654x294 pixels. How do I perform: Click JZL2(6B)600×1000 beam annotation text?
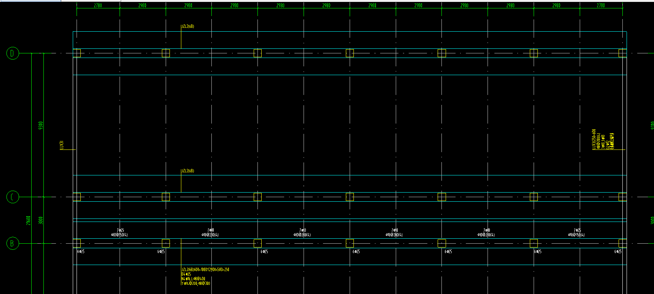click(x=205, y=270)
